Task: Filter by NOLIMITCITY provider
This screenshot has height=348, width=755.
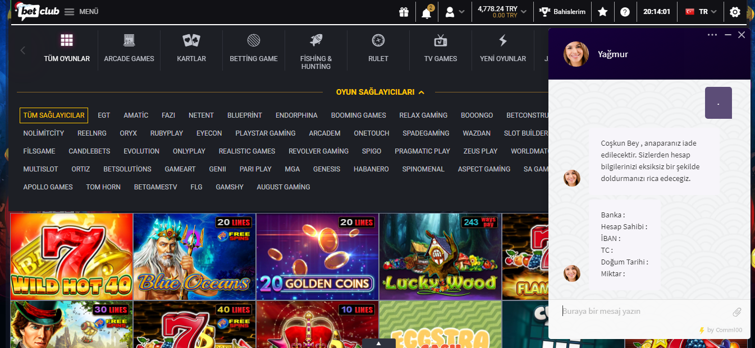Action: pos(44,133)
